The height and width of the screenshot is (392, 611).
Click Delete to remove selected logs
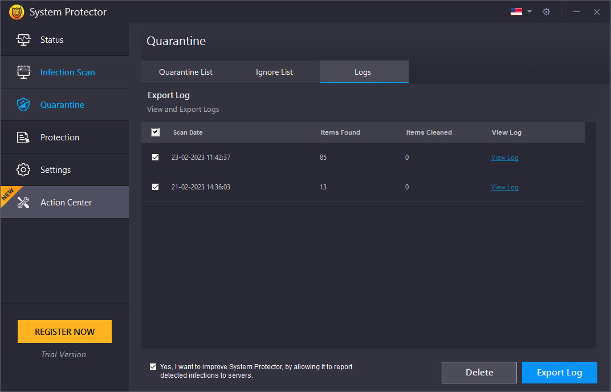[x=479, y=372]
